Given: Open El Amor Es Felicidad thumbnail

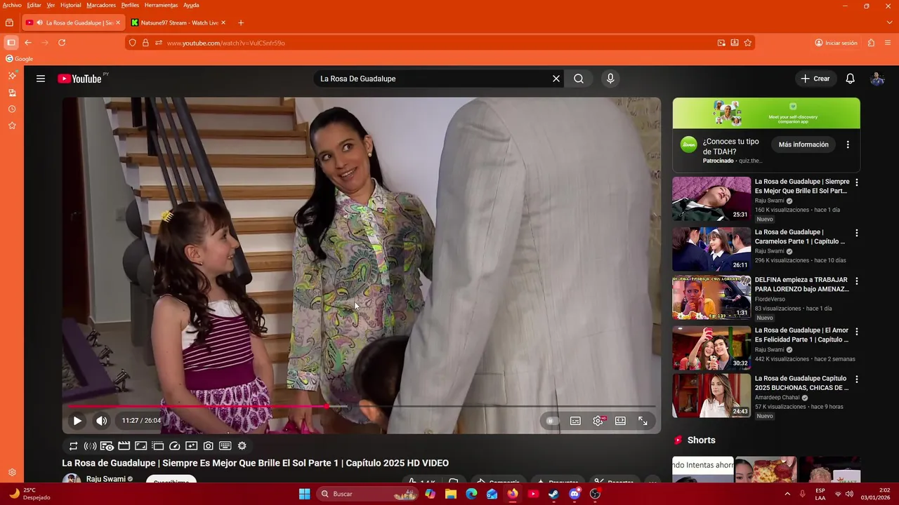Looking at the screenshot, I should [711, 347].
